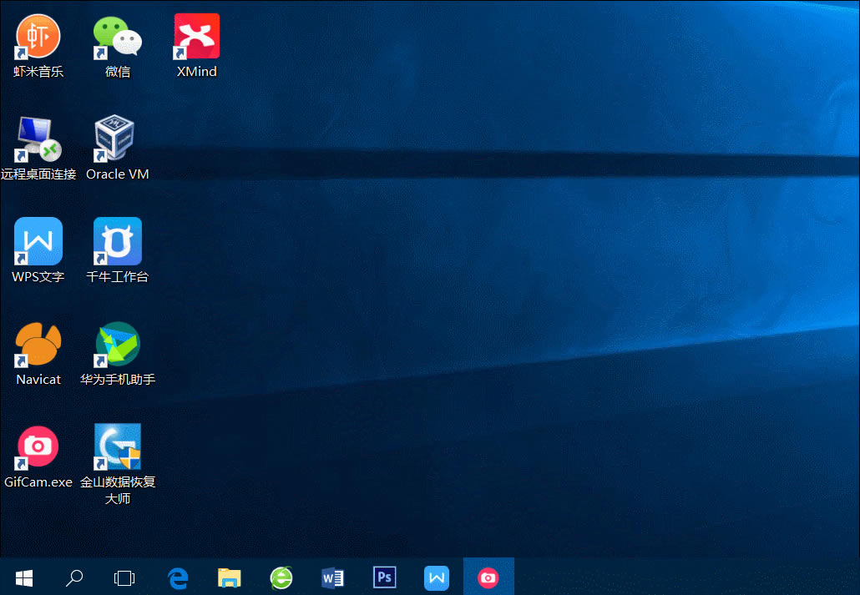The height and width of the screenshot is (595, 860).
Task: Select the XMind desktop icon
Action: [196, 35]
